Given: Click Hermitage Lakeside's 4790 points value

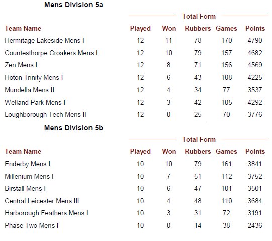Looking at the screenshot, I should pyautogui.click(x=255, y=41).
